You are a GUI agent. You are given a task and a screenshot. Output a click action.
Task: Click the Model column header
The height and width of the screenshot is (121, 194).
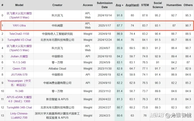(19, 5)
